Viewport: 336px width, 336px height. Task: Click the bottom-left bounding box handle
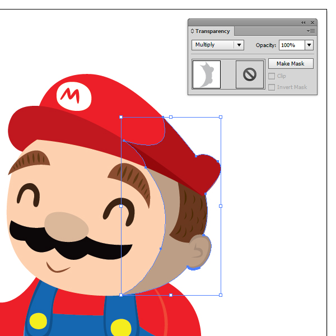(121, 295)
